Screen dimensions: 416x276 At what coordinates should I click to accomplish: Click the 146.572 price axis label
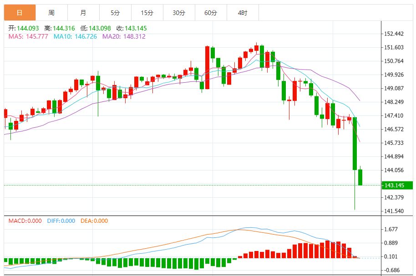[x=394, y=129]
